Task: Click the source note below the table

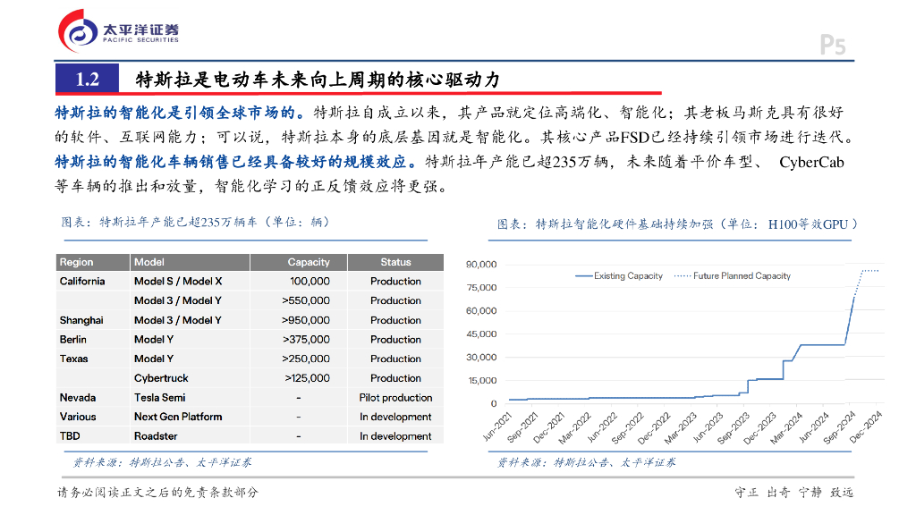Action: coord(162,462)
